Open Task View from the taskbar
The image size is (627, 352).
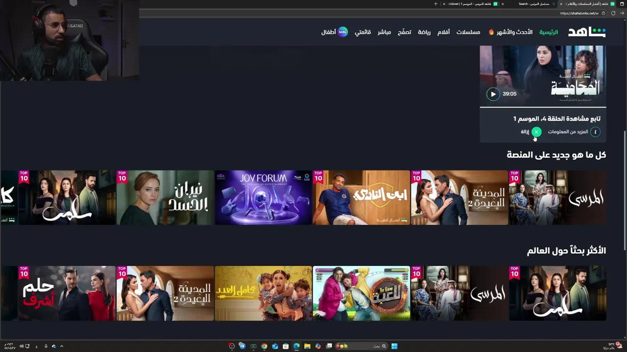(x=329, y=346)
